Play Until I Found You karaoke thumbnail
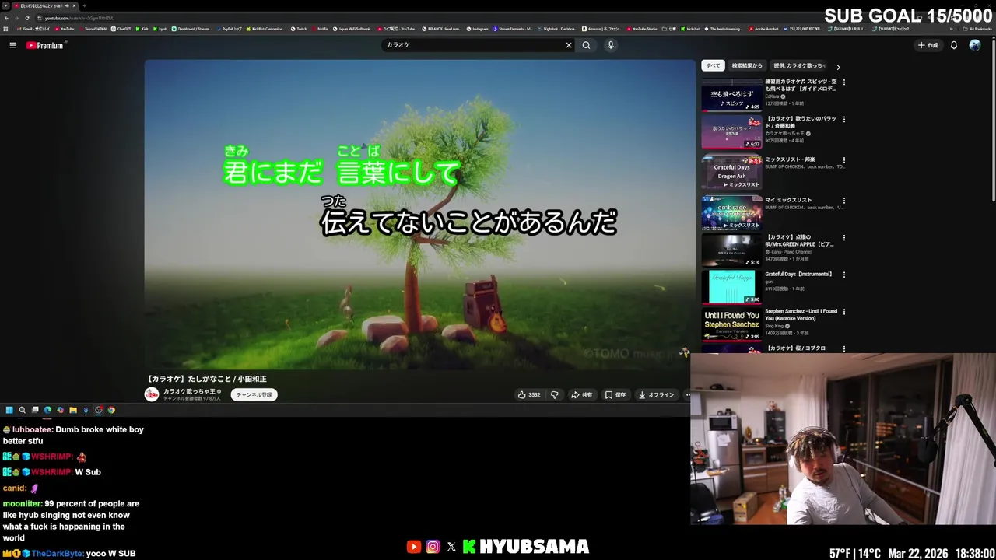The height and width of the screenshot is (560, 996). [731, 324]
